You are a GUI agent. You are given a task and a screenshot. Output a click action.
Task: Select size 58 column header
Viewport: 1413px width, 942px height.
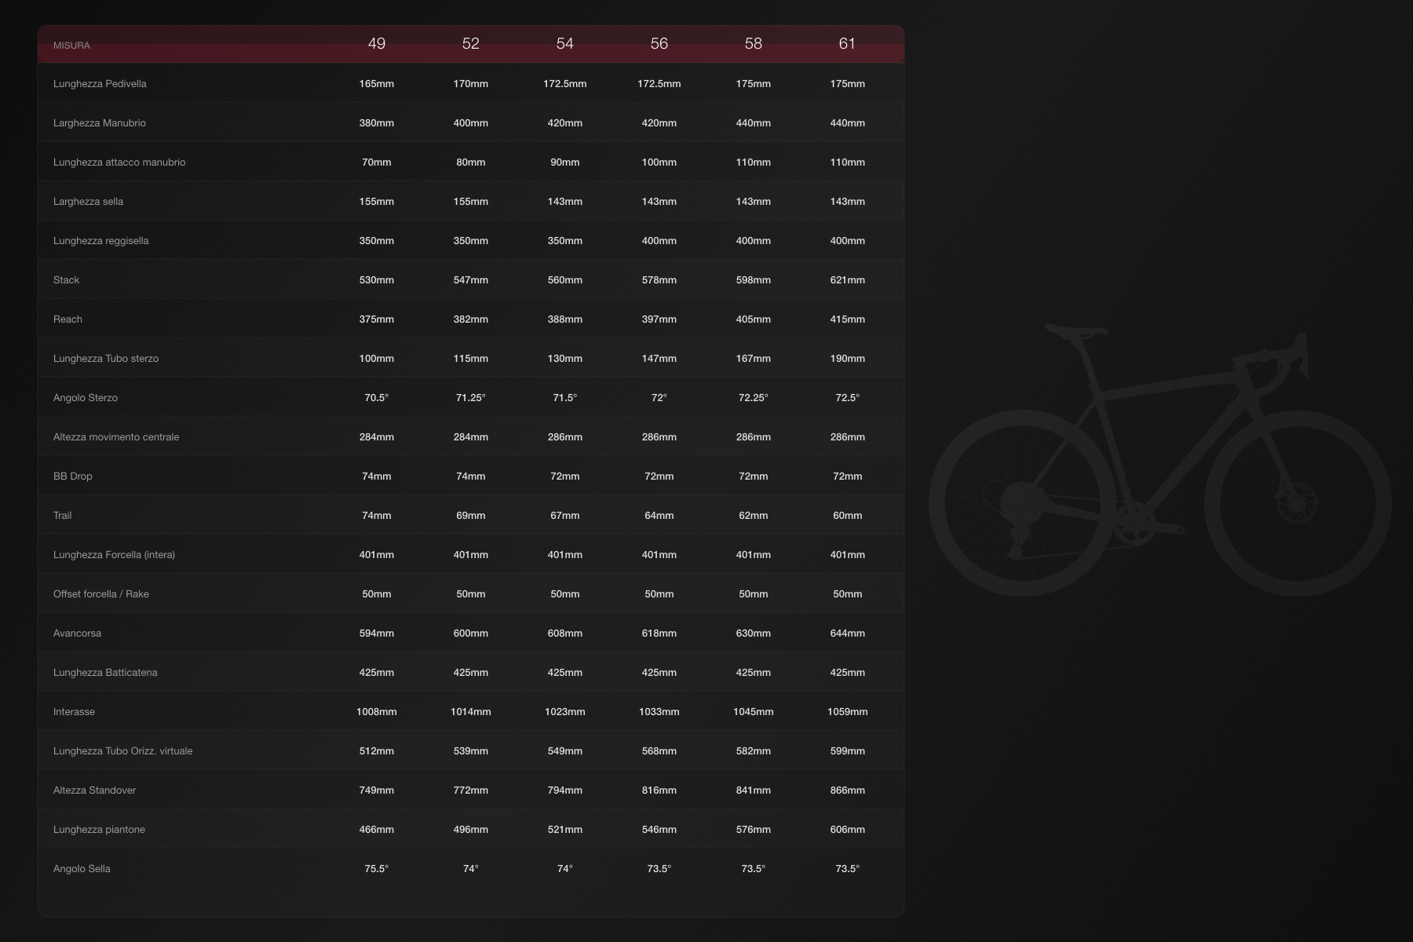[754, 43]
